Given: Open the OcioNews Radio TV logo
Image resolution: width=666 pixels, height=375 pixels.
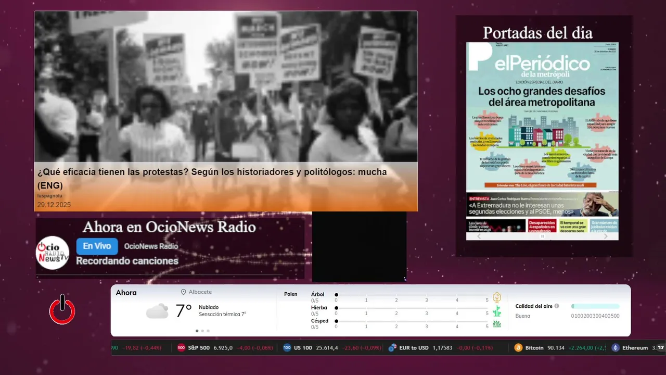Looking at the screenshot, I should pos(53,253).
